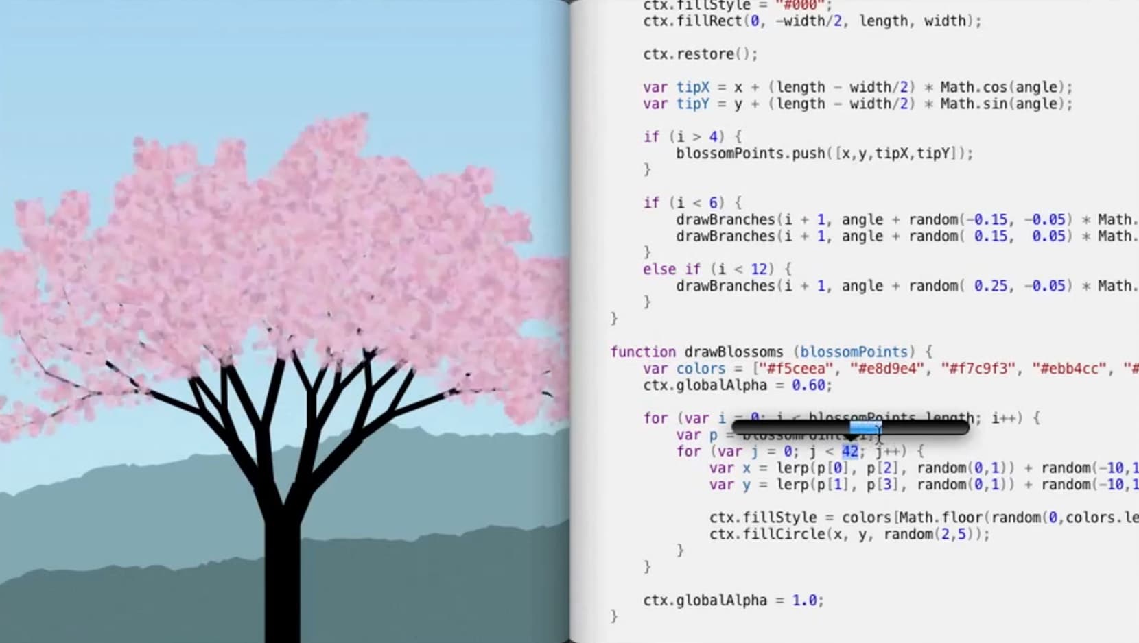Screen dimensions: 1139x643
Task: Select the "#e8d9e4" color string
Action: [886, 369]
